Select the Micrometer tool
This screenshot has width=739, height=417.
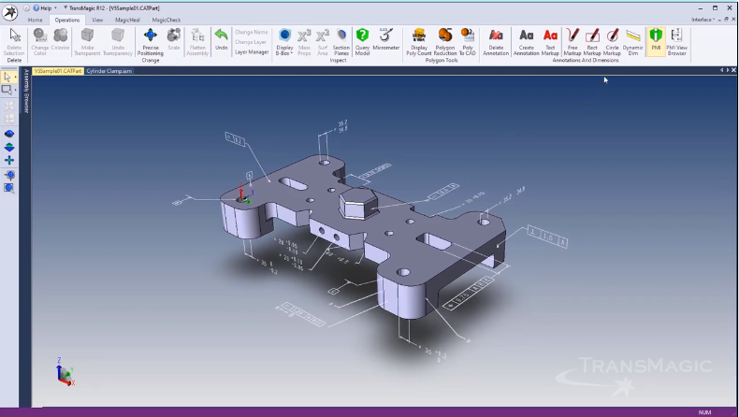coord(386,38)
